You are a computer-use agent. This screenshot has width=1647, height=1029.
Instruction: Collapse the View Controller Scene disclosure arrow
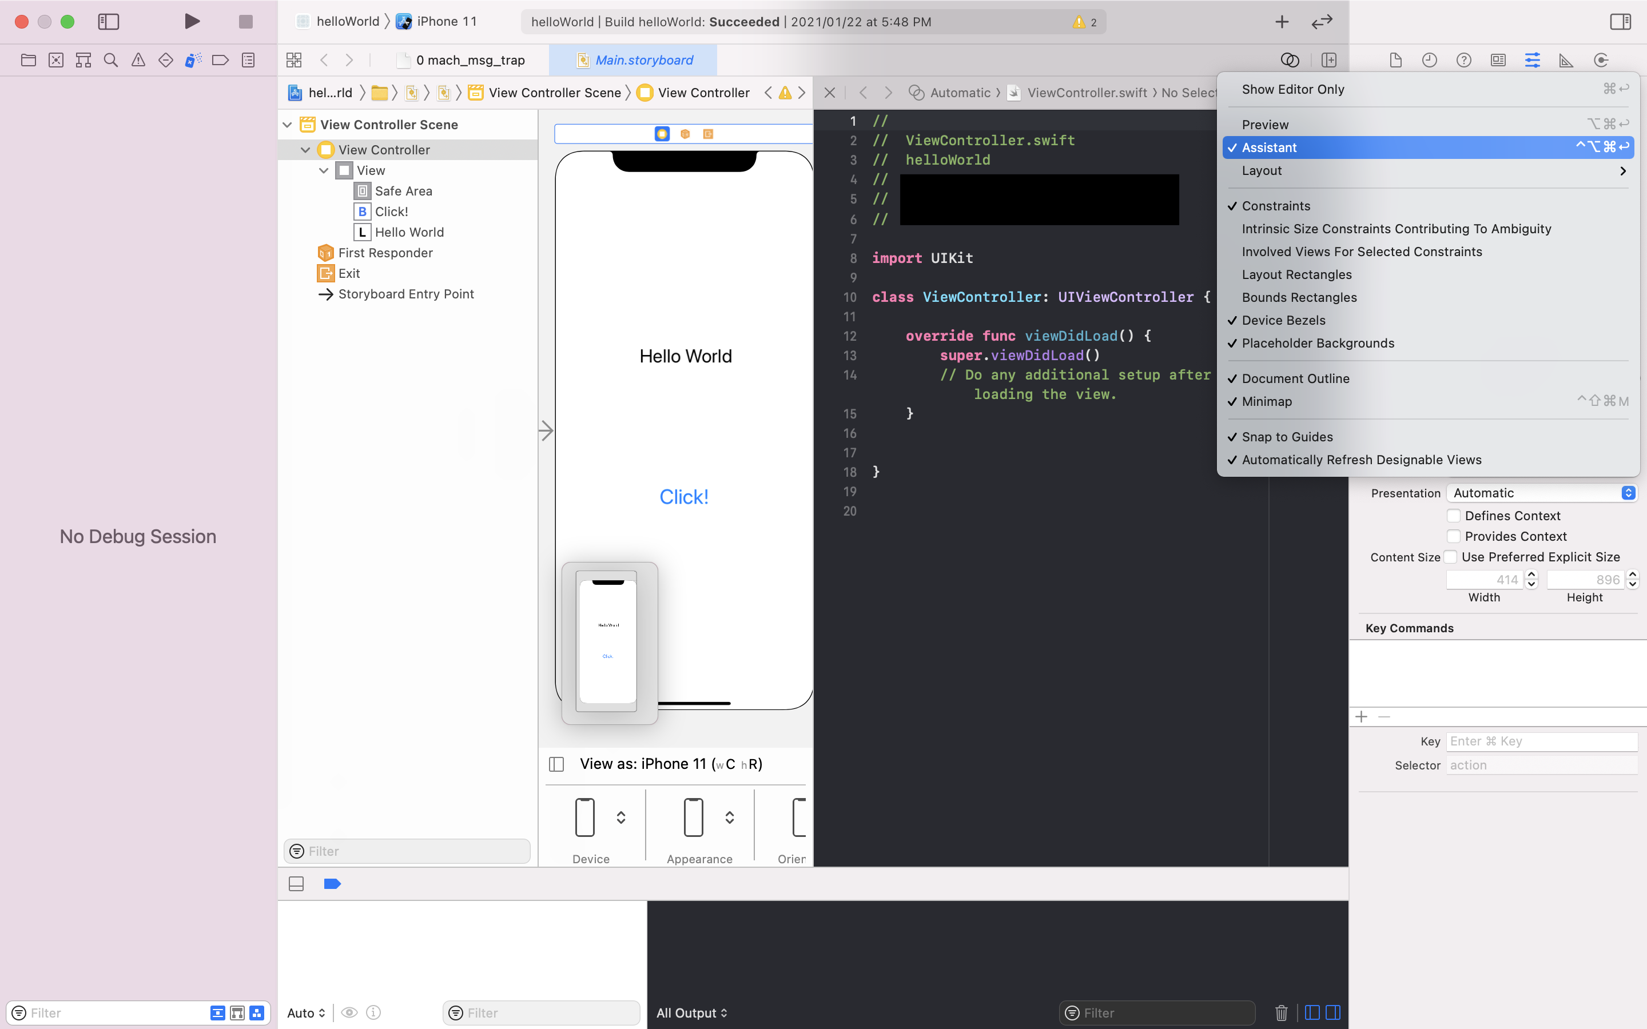287,125
